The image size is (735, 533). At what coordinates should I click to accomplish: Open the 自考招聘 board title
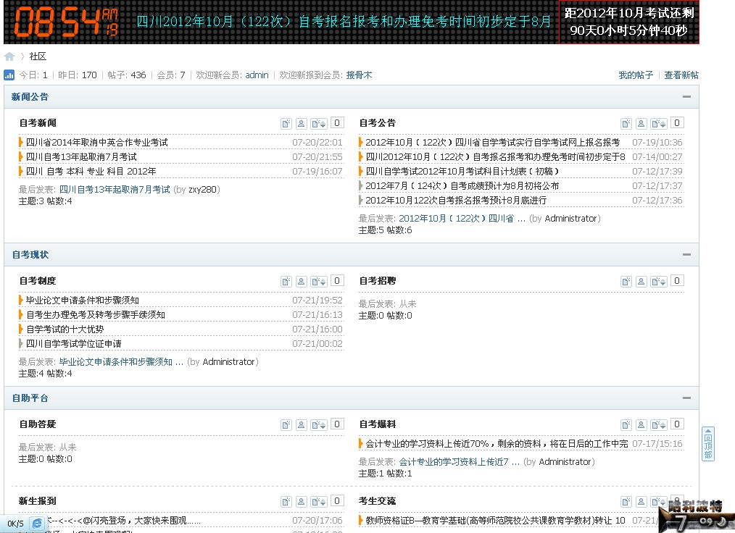(x=378, y=280)
